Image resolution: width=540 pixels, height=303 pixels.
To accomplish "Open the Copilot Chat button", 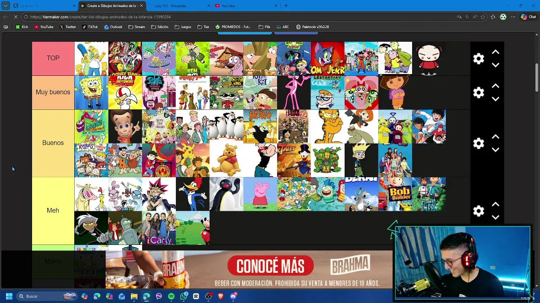I will 528,17.
